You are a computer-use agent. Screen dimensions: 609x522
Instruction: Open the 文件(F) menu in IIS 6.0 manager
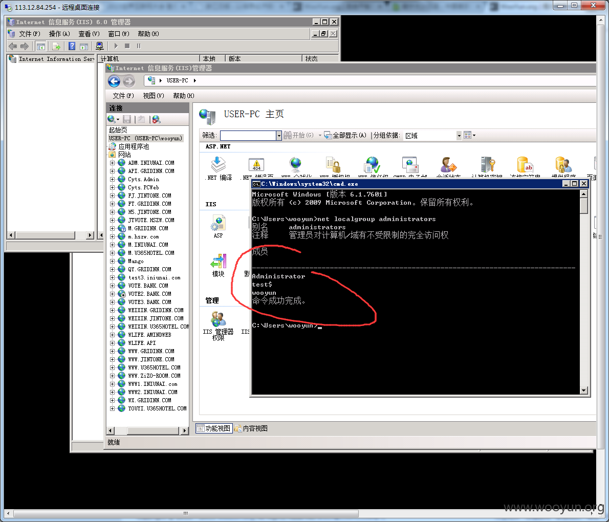(x=30, y=34)
